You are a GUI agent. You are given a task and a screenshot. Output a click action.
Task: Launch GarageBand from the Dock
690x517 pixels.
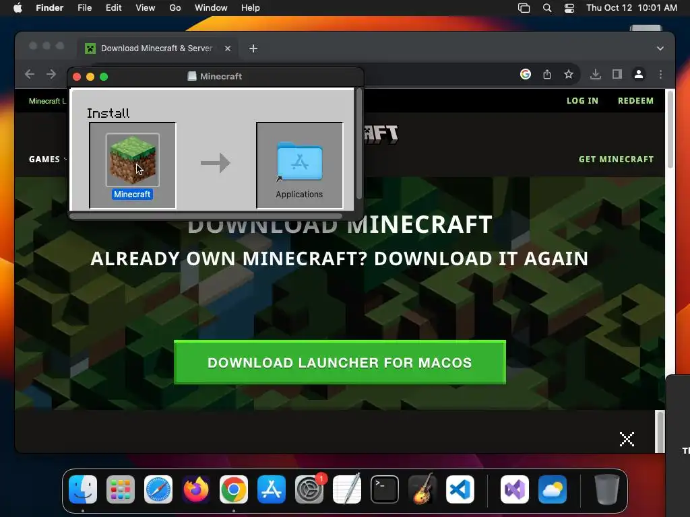click(x=422, y=489)
